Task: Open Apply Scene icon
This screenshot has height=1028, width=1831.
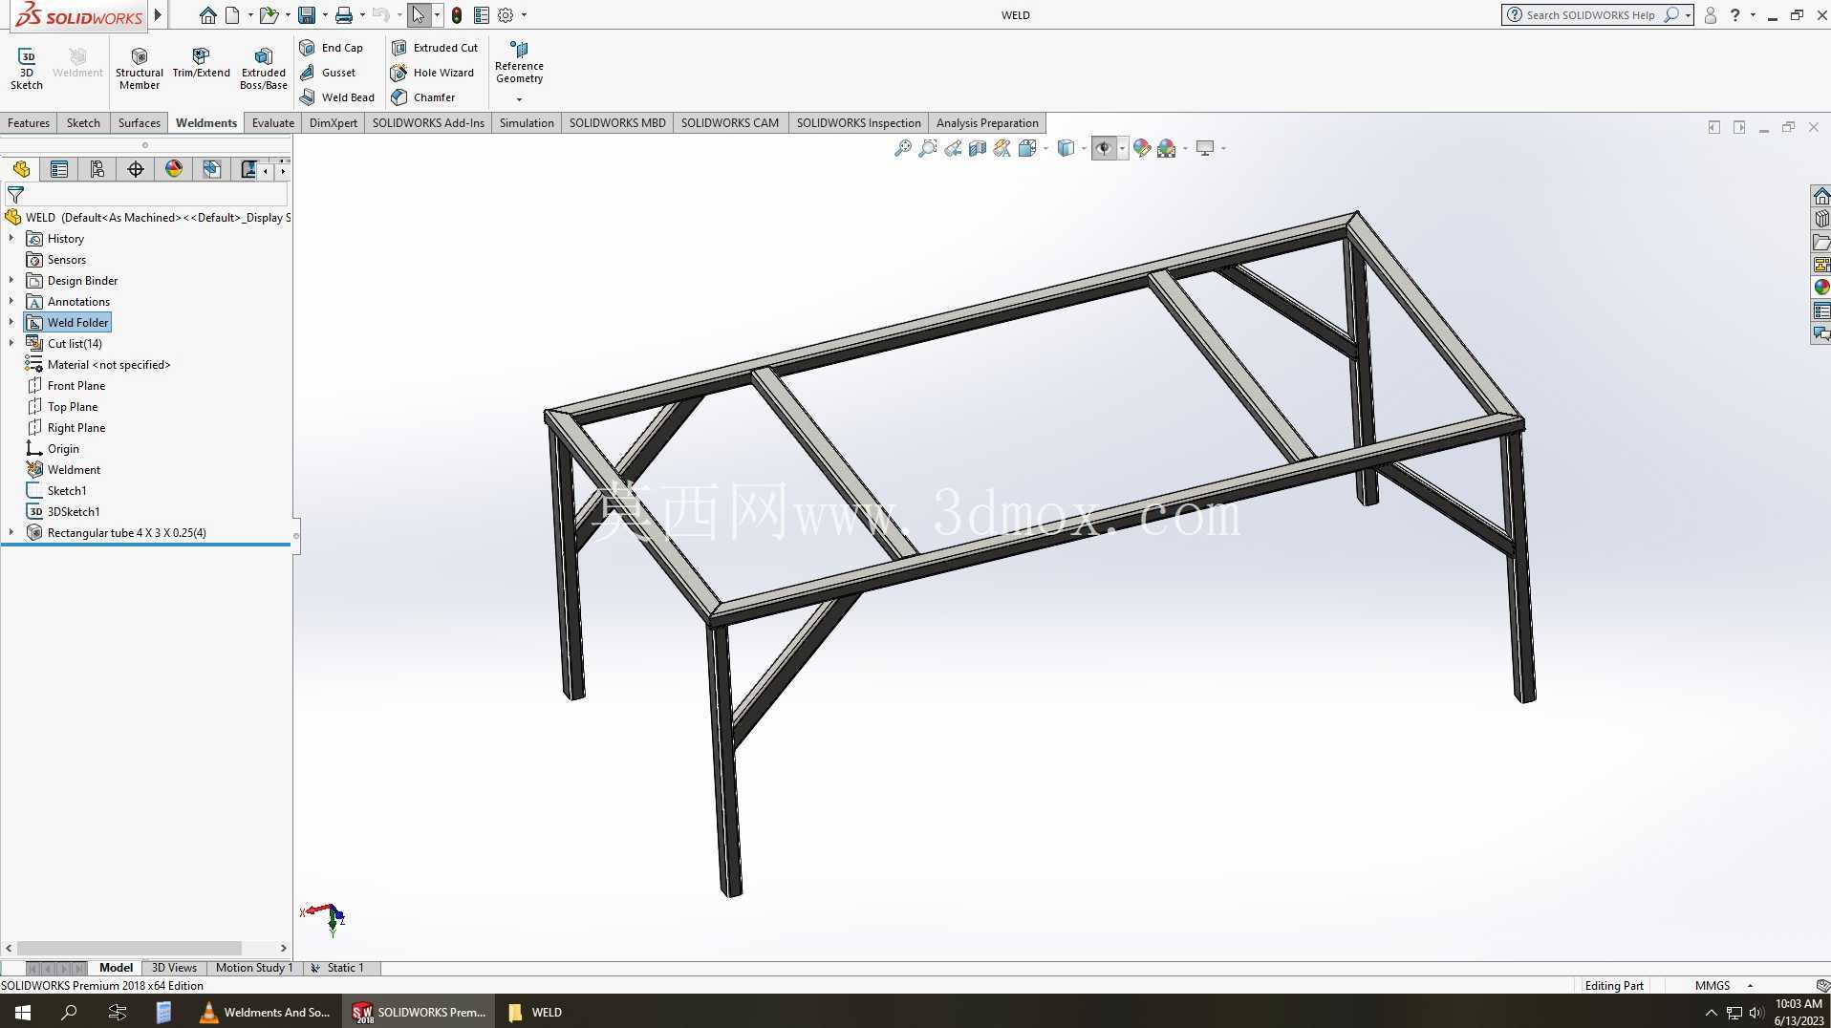Action: pyautogui.click(x=1166, y=148)
